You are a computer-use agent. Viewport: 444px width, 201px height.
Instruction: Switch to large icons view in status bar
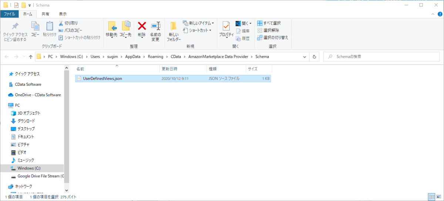click(x=438, y=197)
